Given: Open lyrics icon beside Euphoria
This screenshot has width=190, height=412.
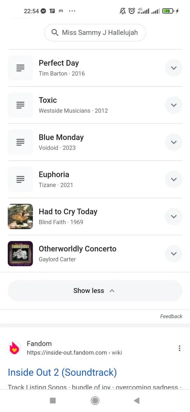Looking at the screenshot, I should pyautogui.click(x=20, y=179).
